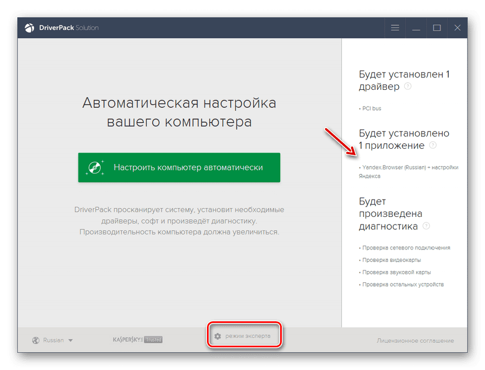
Task: Click help icon next to 'драйвер'
Action: click(408, 86)
